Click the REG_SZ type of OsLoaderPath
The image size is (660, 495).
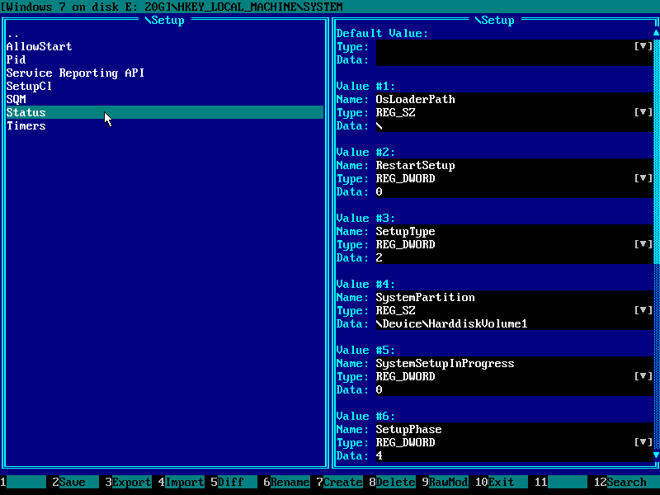396,112
